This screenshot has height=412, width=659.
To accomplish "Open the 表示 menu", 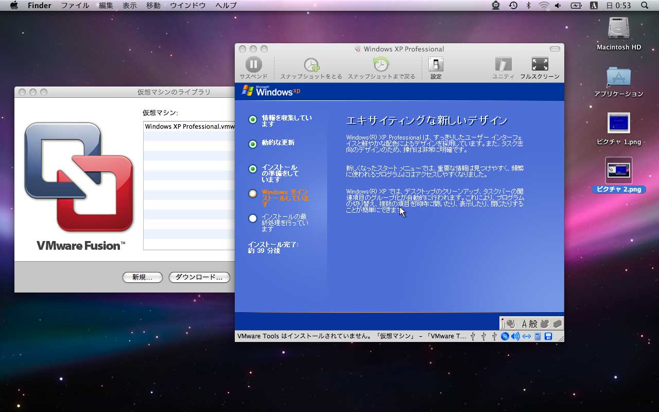I will (130, 5).
